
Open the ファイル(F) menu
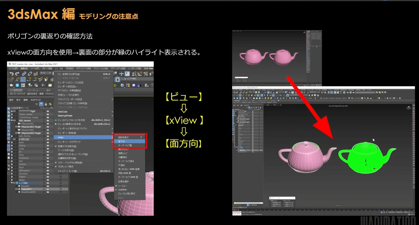(13, 69)
